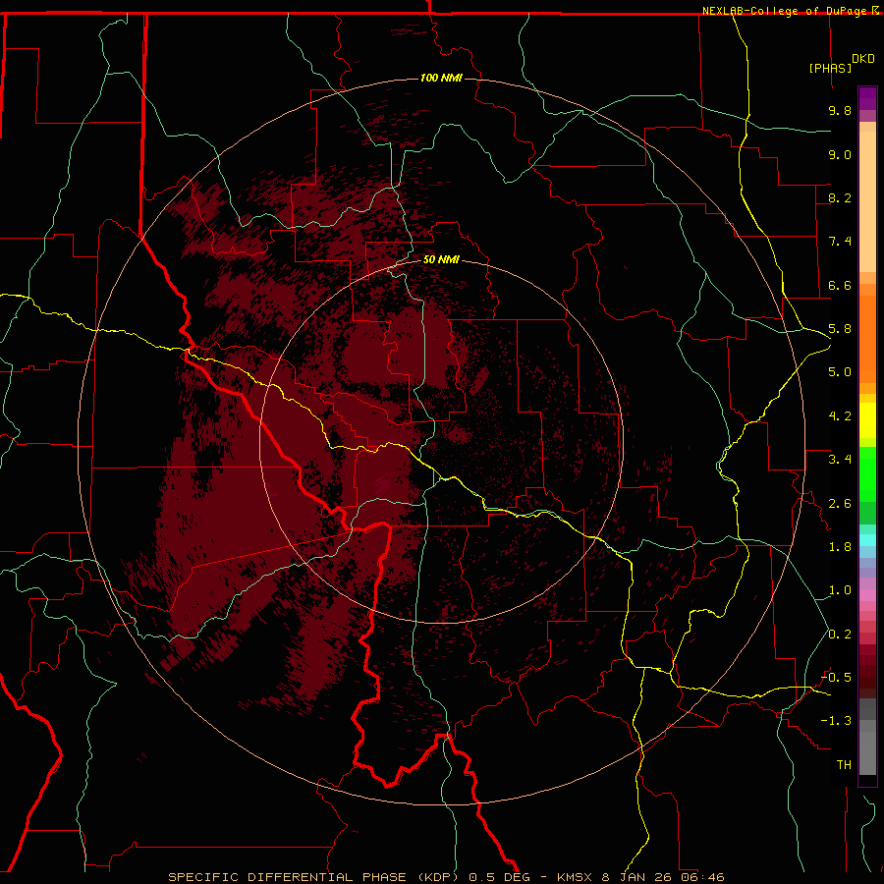Viewport: 884px width, 884px height.
Task: Click the 5.8 legend value
Action: (840, 329)
